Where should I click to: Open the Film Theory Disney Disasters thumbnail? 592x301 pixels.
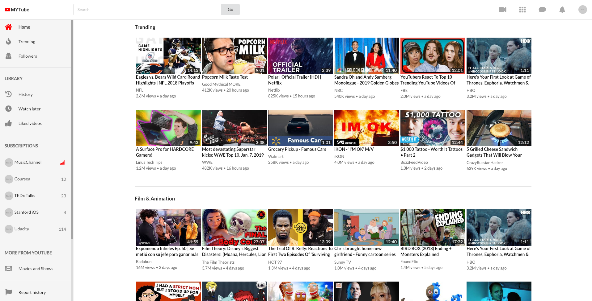pos(235,227)
